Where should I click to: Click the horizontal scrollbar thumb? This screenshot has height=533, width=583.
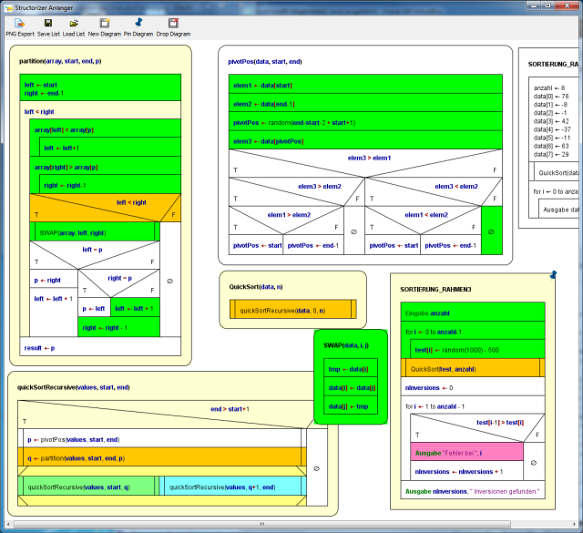(x=262, y=524)
